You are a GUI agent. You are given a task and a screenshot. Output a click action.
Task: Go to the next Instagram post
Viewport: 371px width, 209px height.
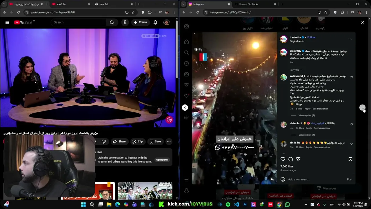(362, 108)
